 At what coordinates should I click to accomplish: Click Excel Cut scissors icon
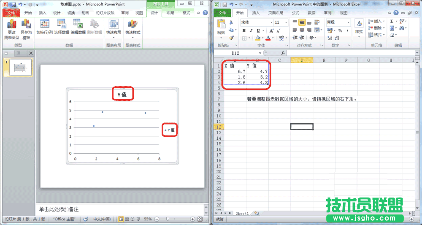[x=231, y=22]
